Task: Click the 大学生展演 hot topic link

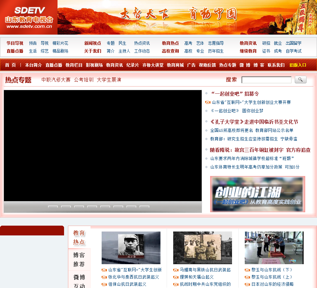Action: [109, 80]
